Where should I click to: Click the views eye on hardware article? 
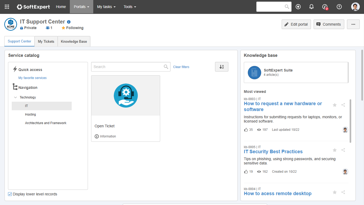[x=259, y=130]
